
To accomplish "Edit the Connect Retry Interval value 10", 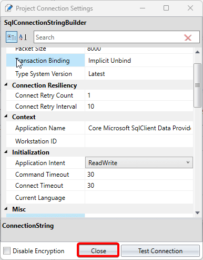I will [139, 106].
